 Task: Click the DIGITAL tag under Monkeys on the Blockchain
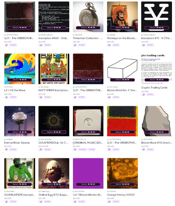116,45
